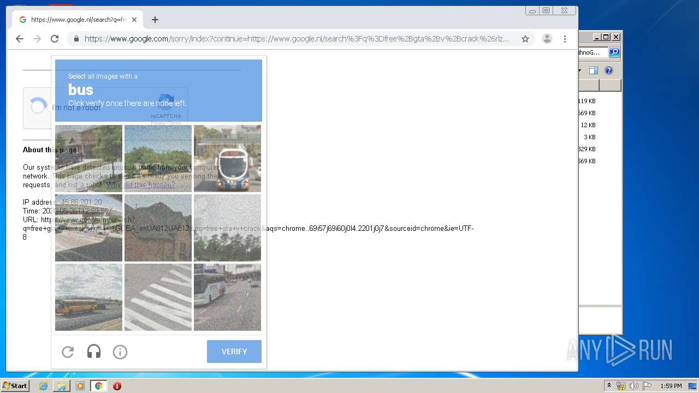
Task: Switch to the audio challenge headphones icon
Action: point(94,352)
